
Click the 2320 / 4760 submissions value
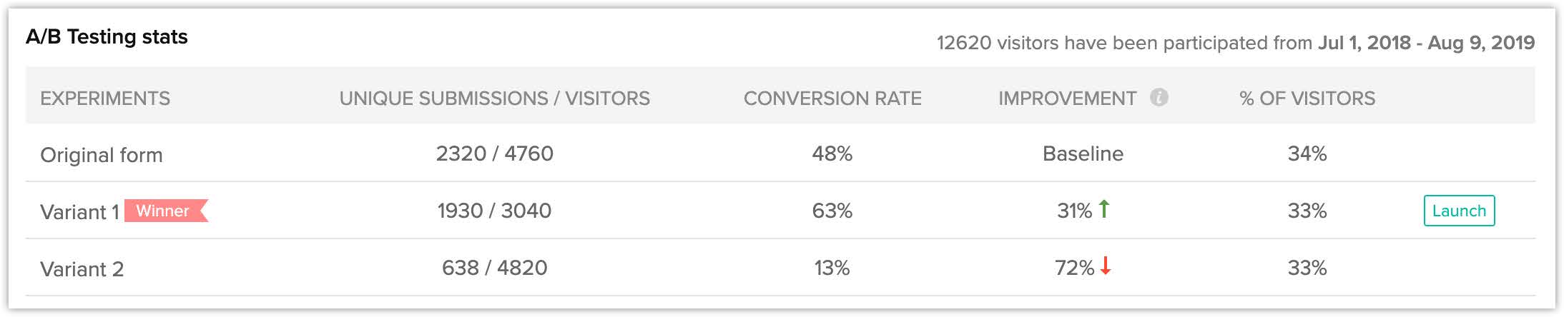click(x=494, y=154)
